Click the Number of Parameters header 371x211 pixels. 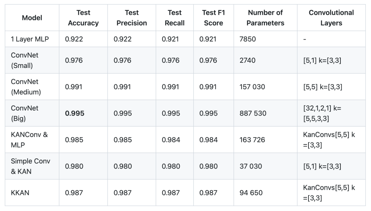(265, 18)
